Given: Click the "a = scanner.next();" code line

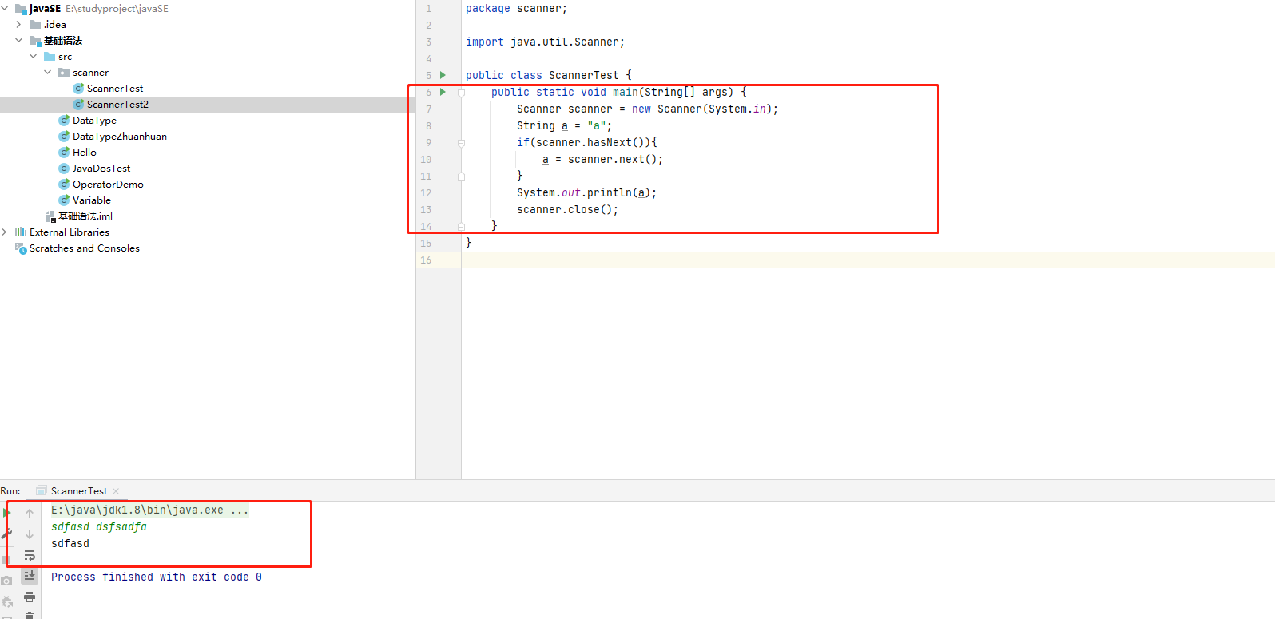Looking at the screenshot, I should coord(603,160).
